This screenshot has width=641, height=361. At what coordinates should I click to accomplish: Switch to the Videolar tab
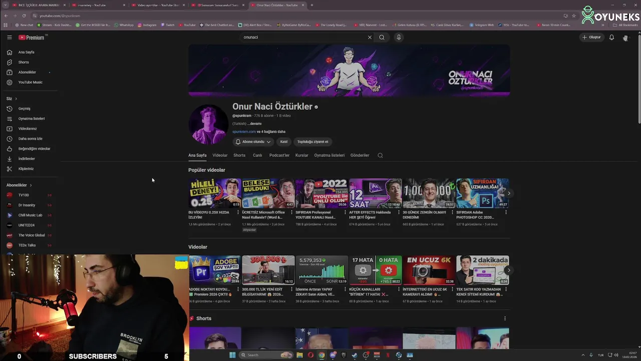[220, 155]
